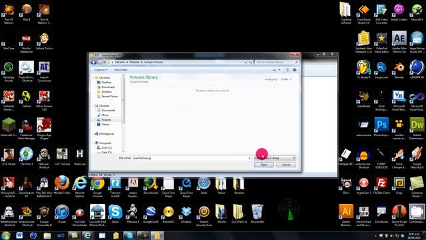Click Pictures in the address breadcrumb
Viewport: 426px width, 240px height.
point(134,62)
